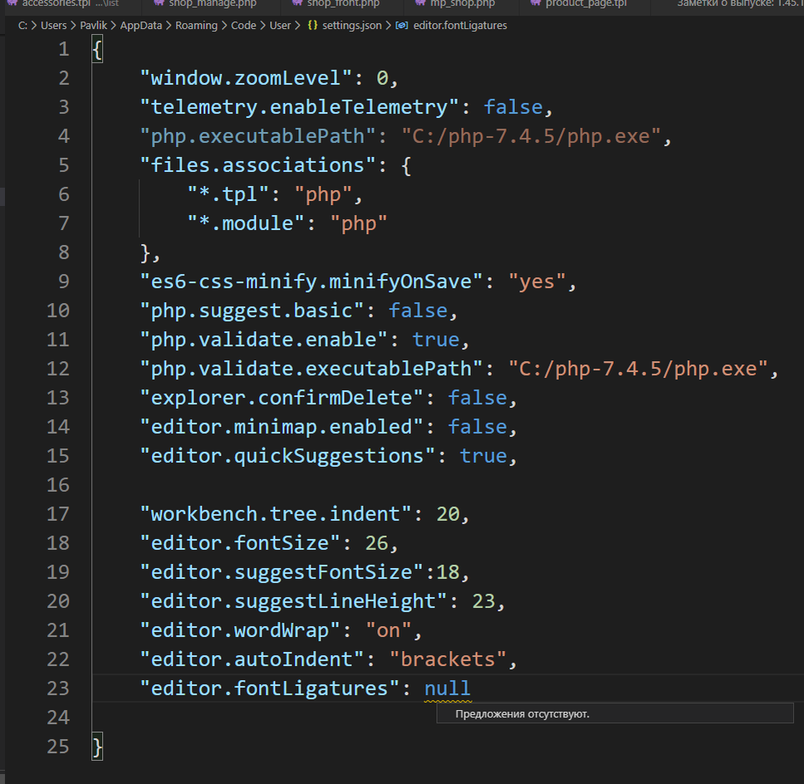Place cursor on "window.zoomLevel" key

point(246,78)
